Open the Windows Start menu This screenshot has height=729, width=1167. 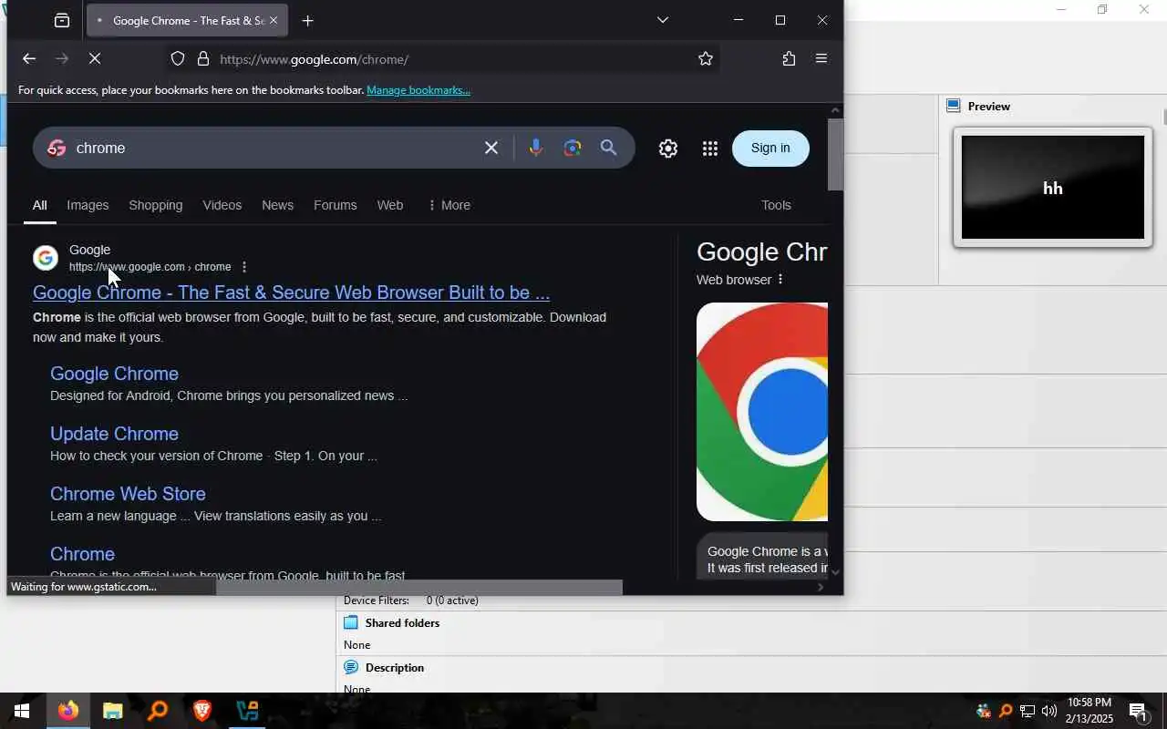click(22, 711)
